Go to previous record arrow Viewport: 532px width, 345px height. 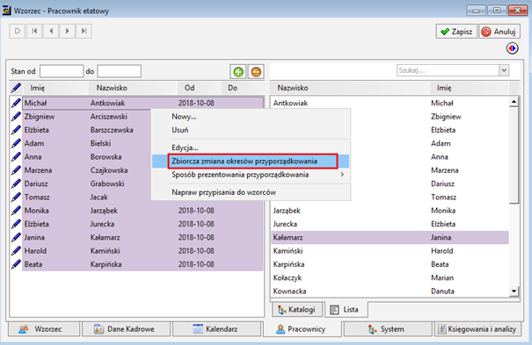click(x=51, y=31)
